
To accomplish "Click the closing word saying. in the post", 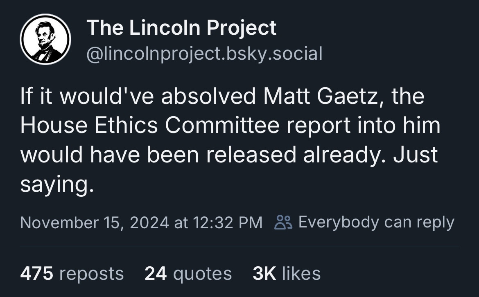I will pos(57,184).
